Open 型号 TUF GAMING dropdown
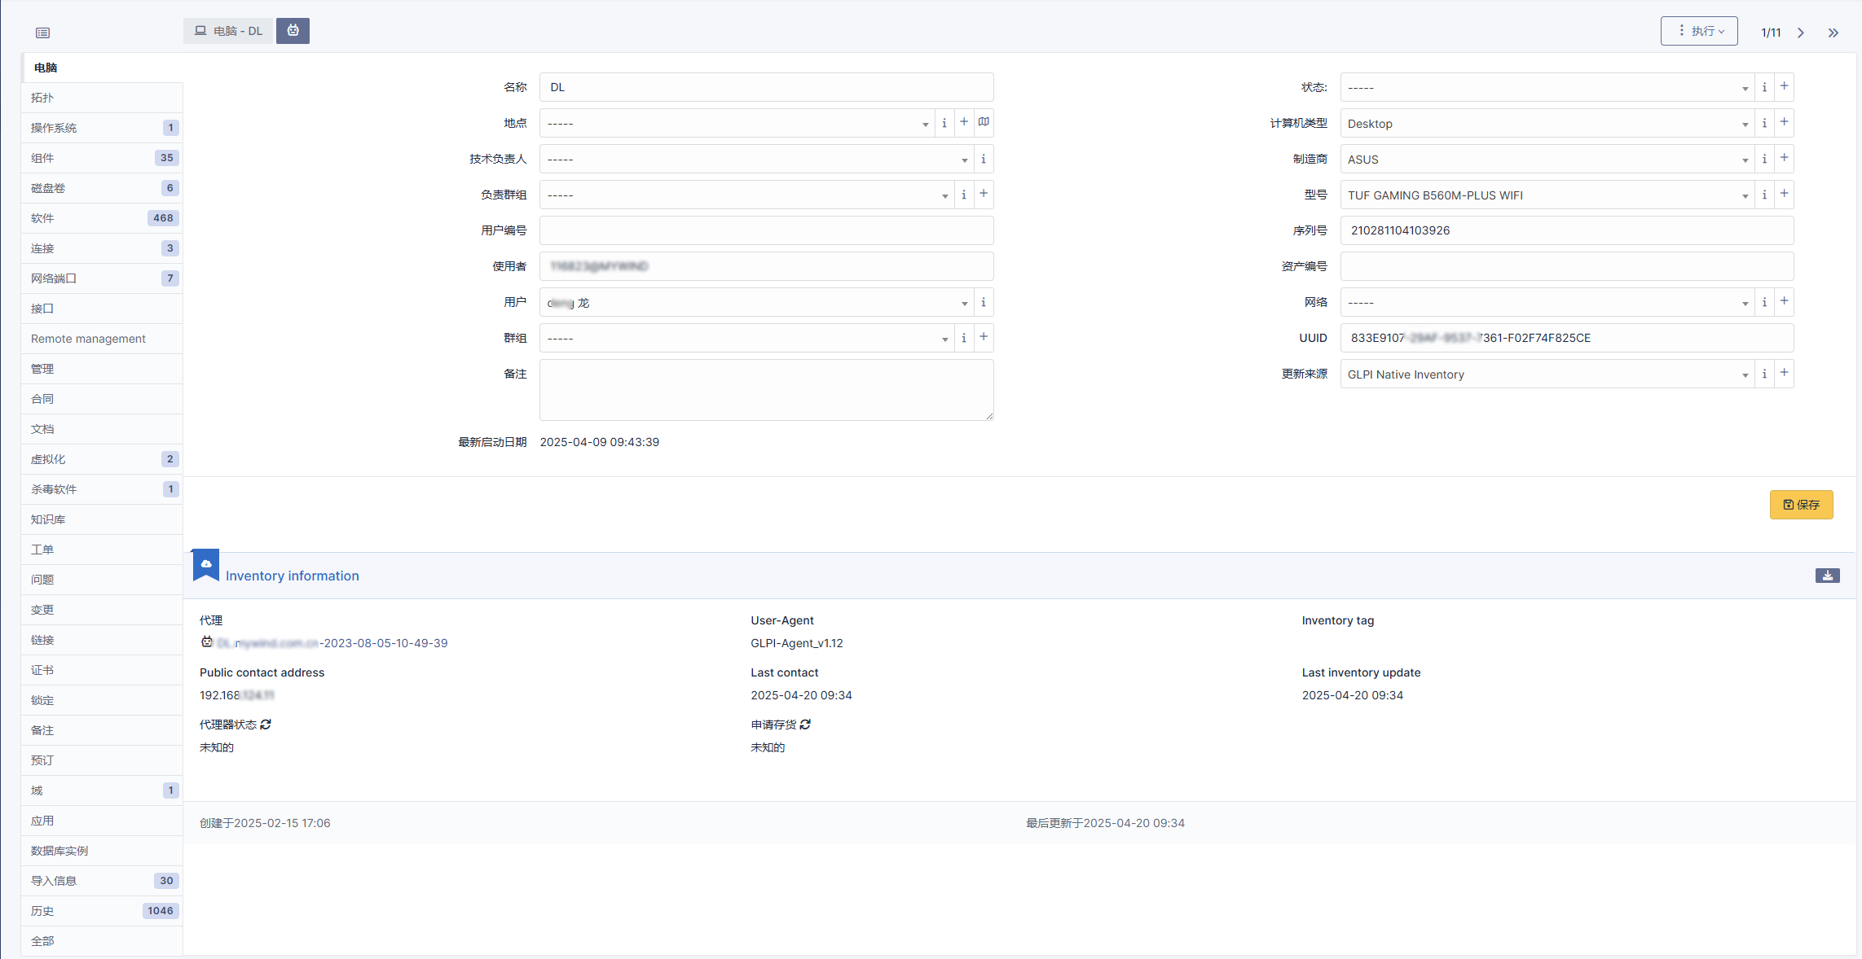 [1547, 195]
